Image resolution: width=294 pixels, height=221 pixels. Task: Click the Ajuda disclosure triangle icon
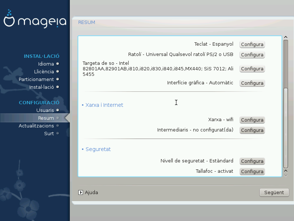click(81, 192)
